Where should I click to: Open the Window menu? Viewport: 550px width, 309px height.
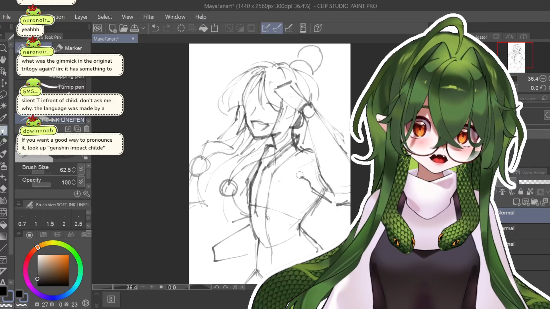tap(175, 17)
